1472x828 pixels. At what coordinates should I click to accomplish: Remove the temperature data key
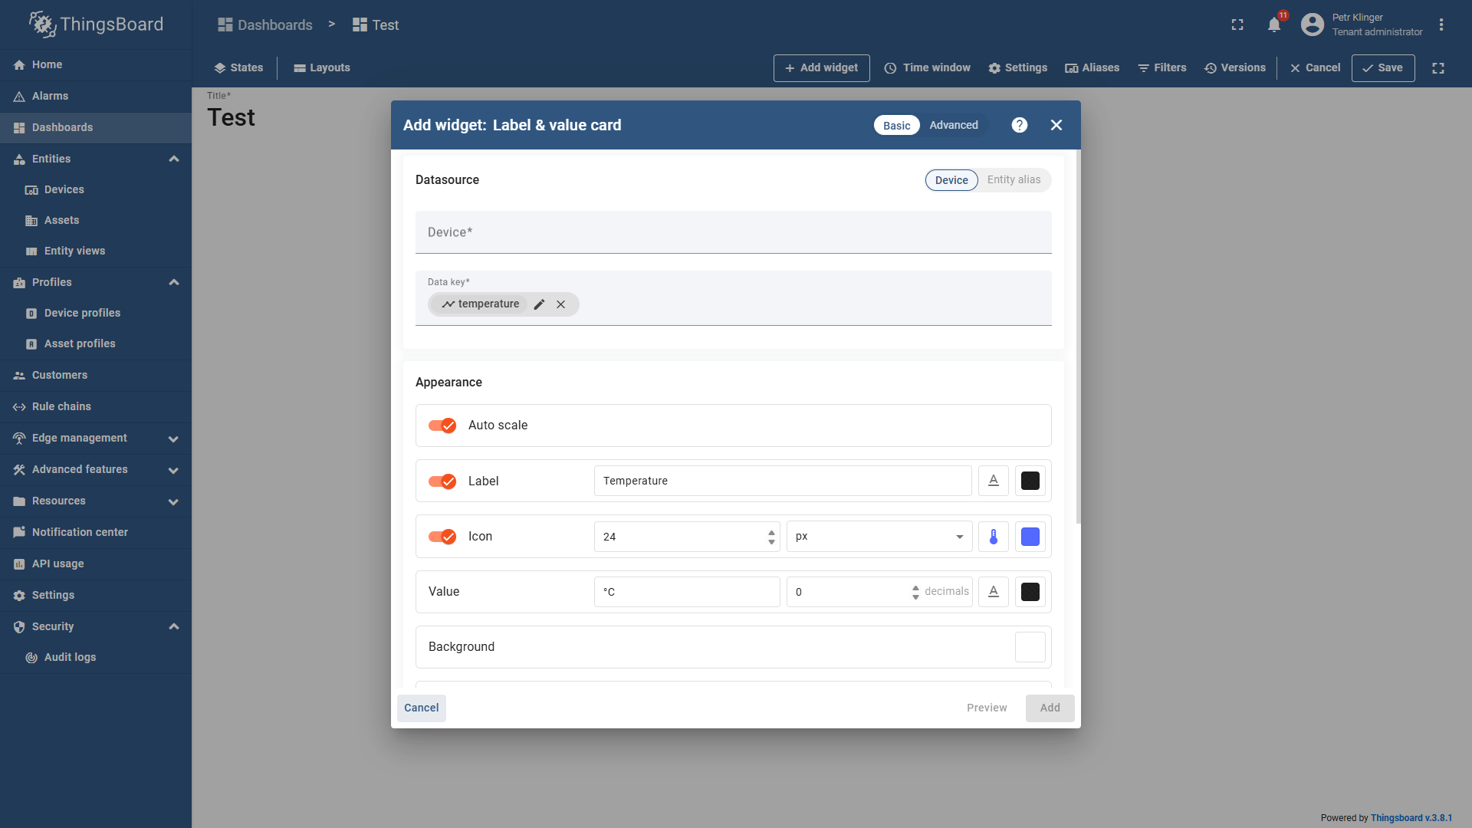point(560,304)
